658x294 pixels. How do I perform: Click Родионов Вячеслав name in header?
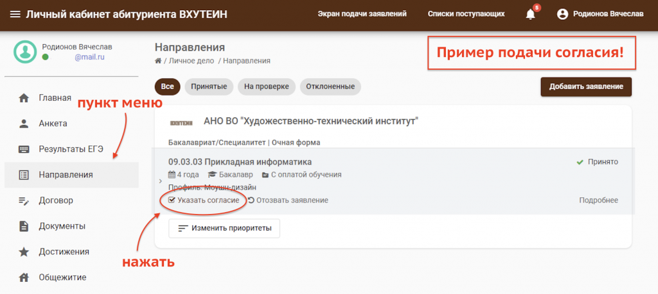tap(608, 14)
